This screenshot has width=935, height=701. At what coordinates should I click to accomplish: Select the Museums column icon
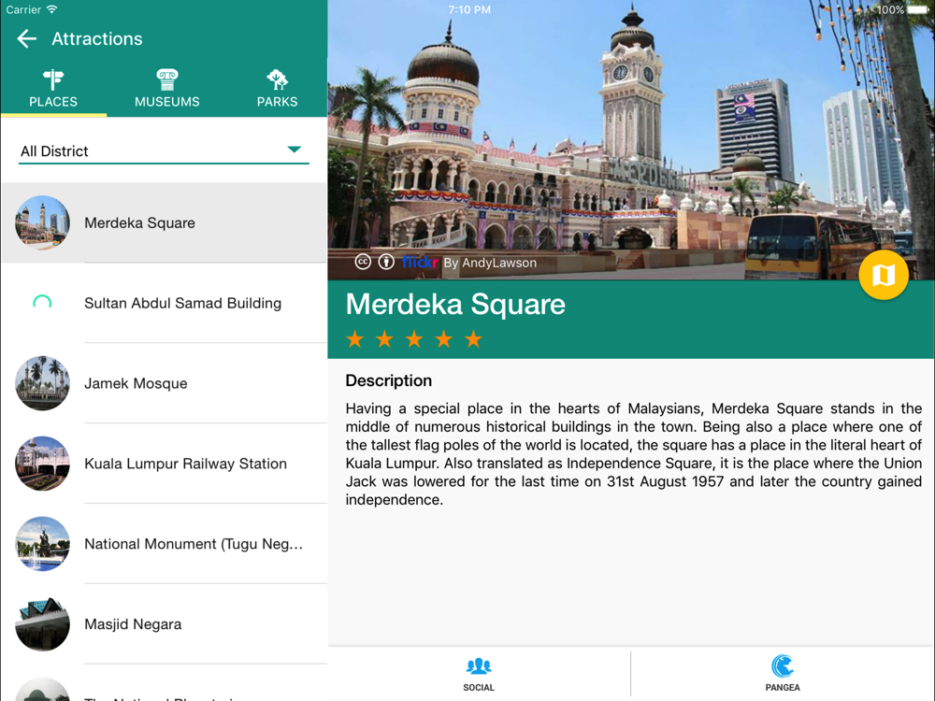coord(167,79)
